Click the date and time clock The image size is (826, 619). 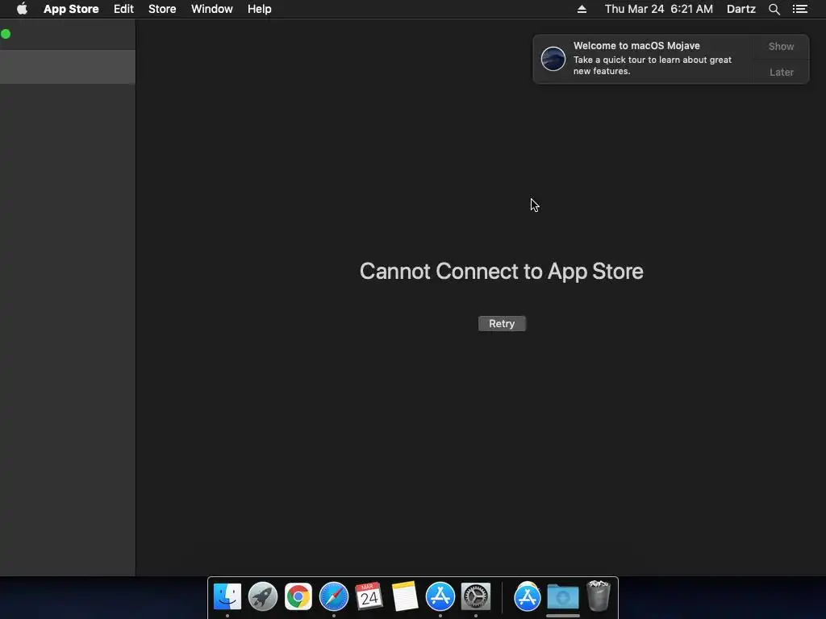(x=658, y=9)
